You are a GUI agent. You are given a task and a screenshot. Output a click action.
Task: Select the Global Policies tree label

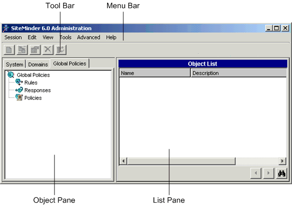[33, 75]
